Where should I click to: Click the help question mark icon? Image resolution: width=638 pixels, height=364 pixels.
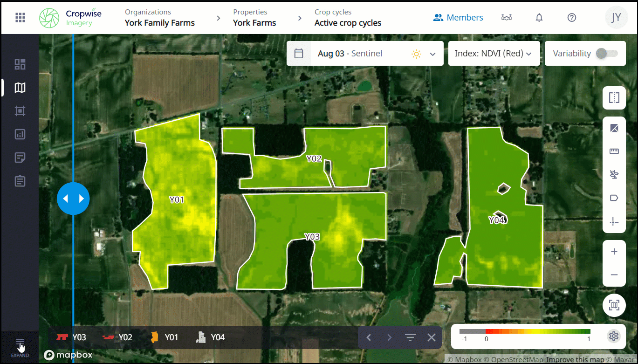point(572,18)
